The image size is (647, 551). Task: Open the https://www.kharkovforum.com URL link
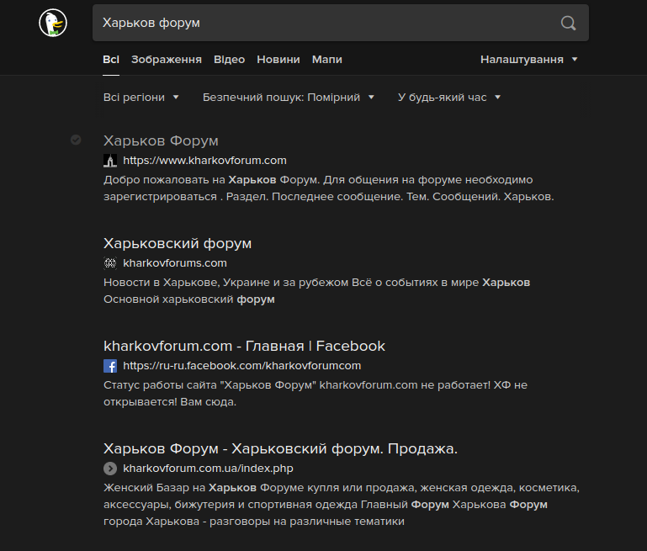pyautogui.click(x=204, y=161)
